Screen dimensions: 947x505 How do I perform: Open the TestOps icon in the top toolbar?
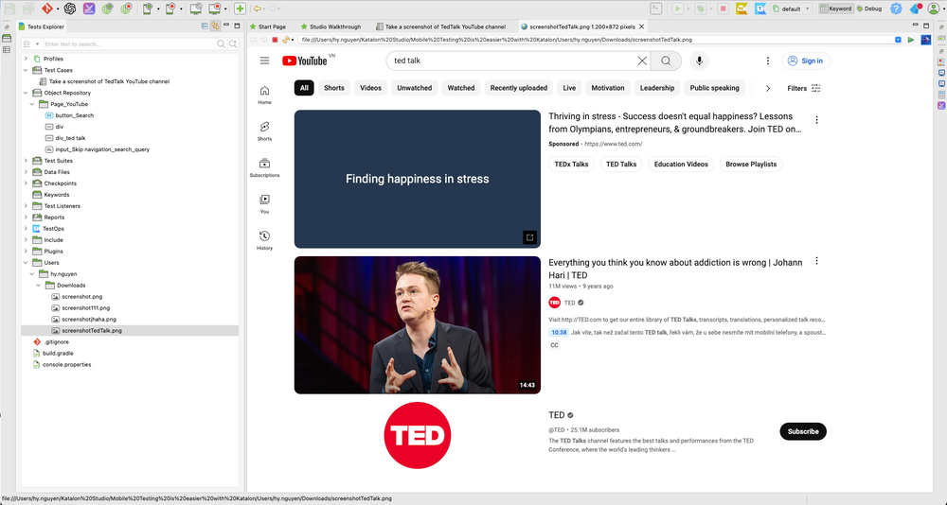(762, 9)
